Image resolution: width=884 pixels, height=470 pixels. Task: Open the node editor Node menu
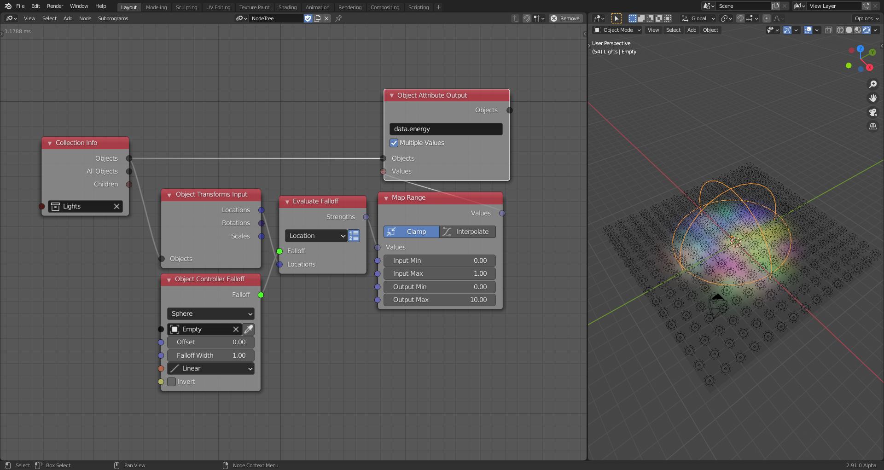pyautogui.click(x=85, y=18)
